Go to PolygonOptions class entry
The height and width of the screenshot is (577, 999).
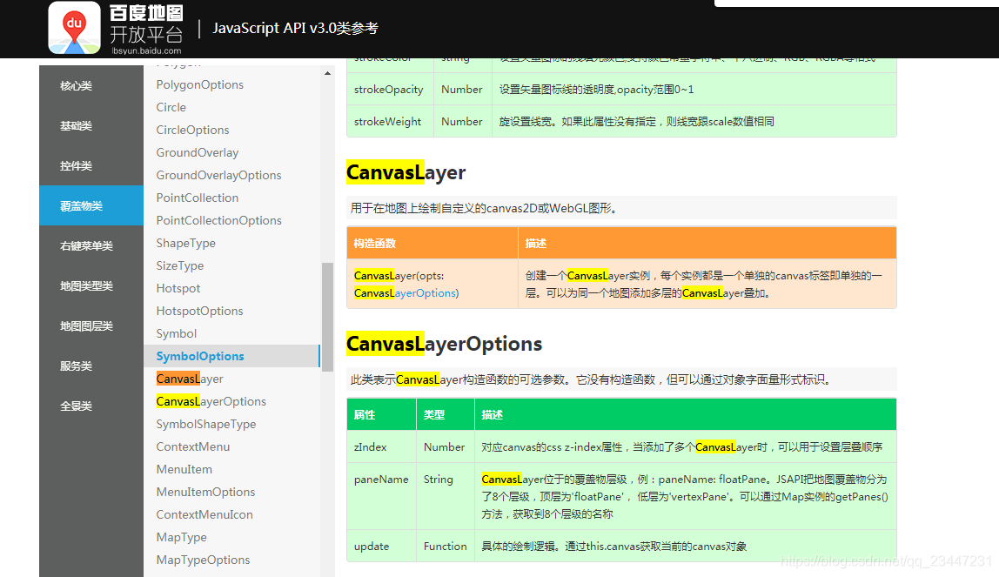[x=200, y=84]
